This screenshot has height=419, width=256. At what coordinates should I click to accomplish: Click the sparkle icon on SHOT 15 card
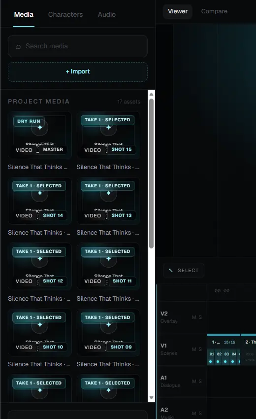tap(108, 128)
